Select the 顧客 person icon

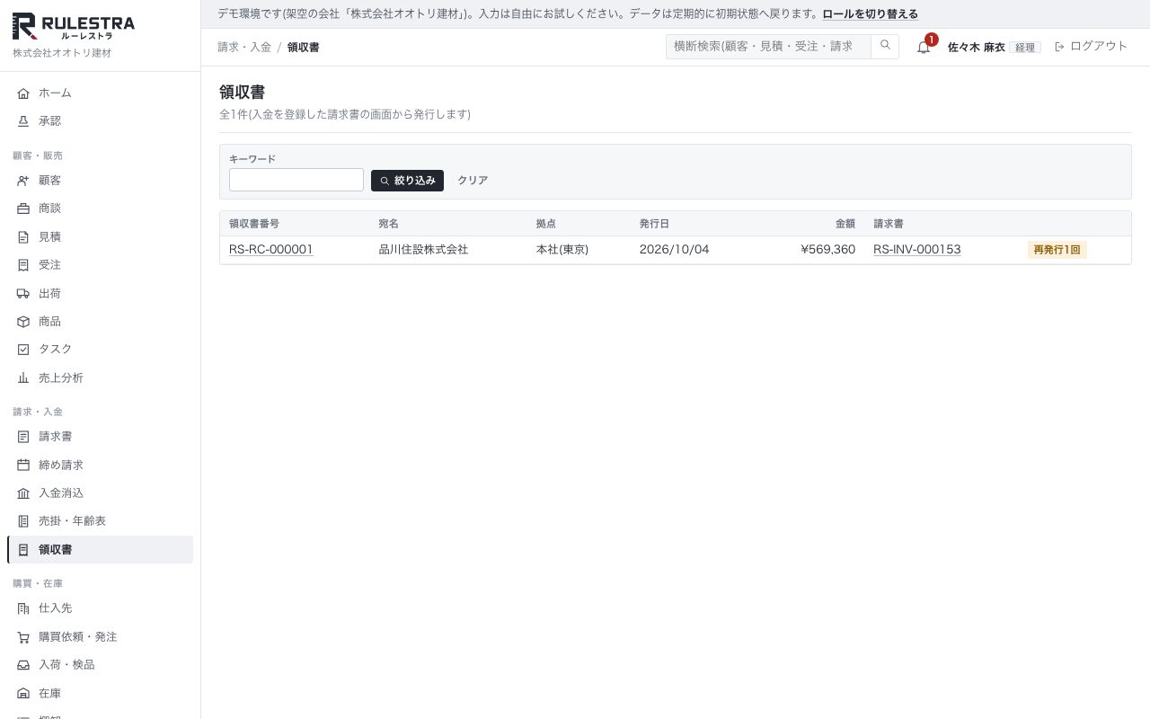[x=23, y=181]
